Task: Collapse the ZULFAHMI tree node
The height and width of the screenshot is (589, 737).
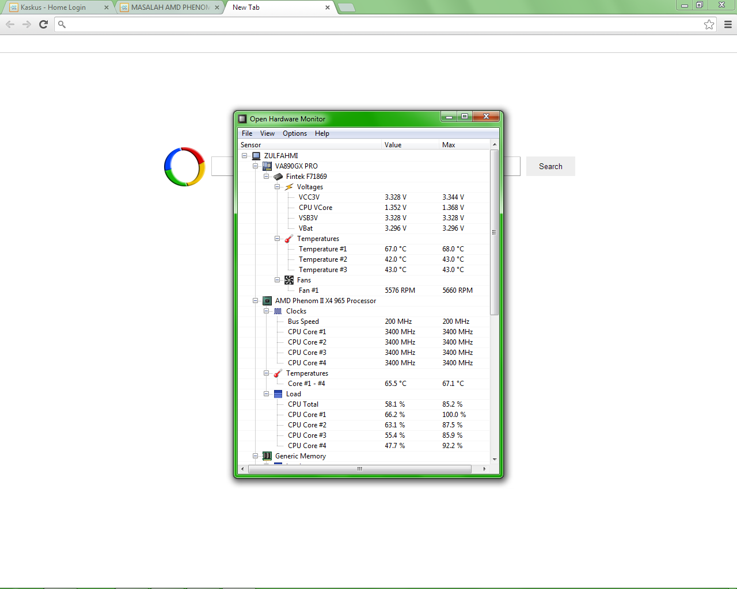Action: (245, 156)
